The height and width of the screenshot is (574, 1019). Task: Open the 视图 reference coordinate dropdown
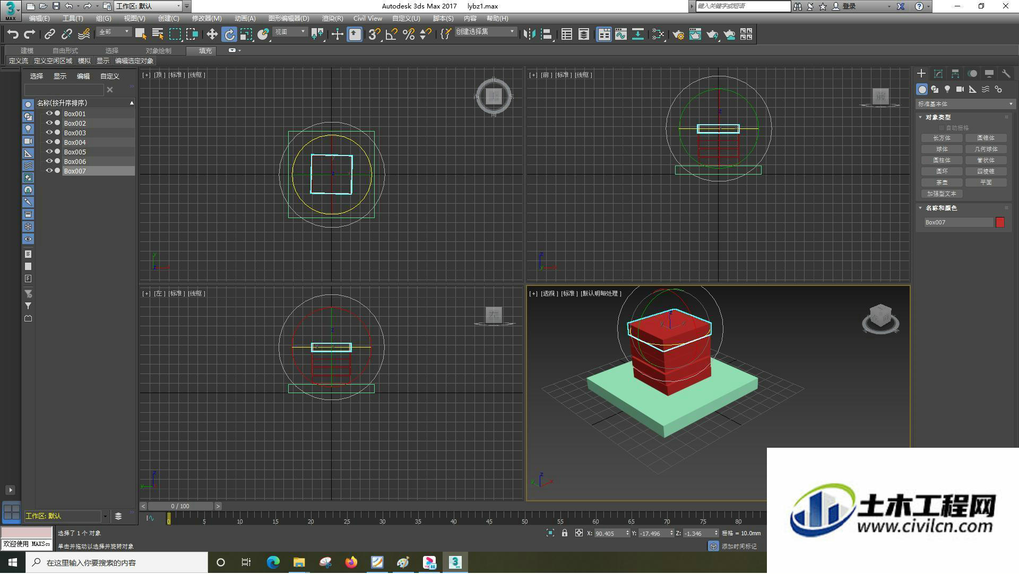[x=290, y=32]
